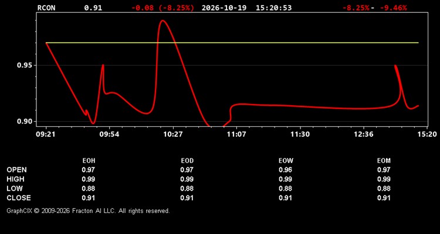Click the EOD column header
The width and height of the screenshot is (440, 234).
point(187,161)
